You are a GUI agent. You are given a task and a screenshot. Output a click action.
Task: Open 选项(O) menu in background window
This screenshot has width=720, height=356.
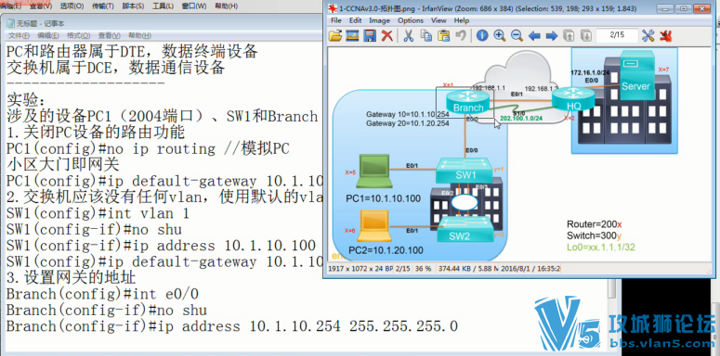pos(72,6)
